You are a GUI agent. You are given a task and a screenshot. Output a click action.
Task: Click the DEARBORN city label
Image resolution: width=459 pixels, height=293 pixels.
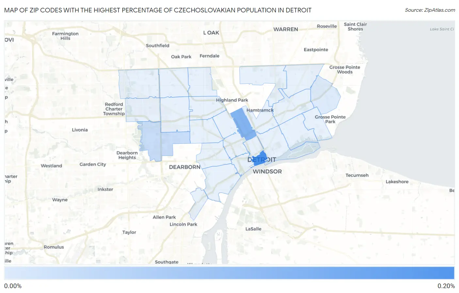click(185, 167)
